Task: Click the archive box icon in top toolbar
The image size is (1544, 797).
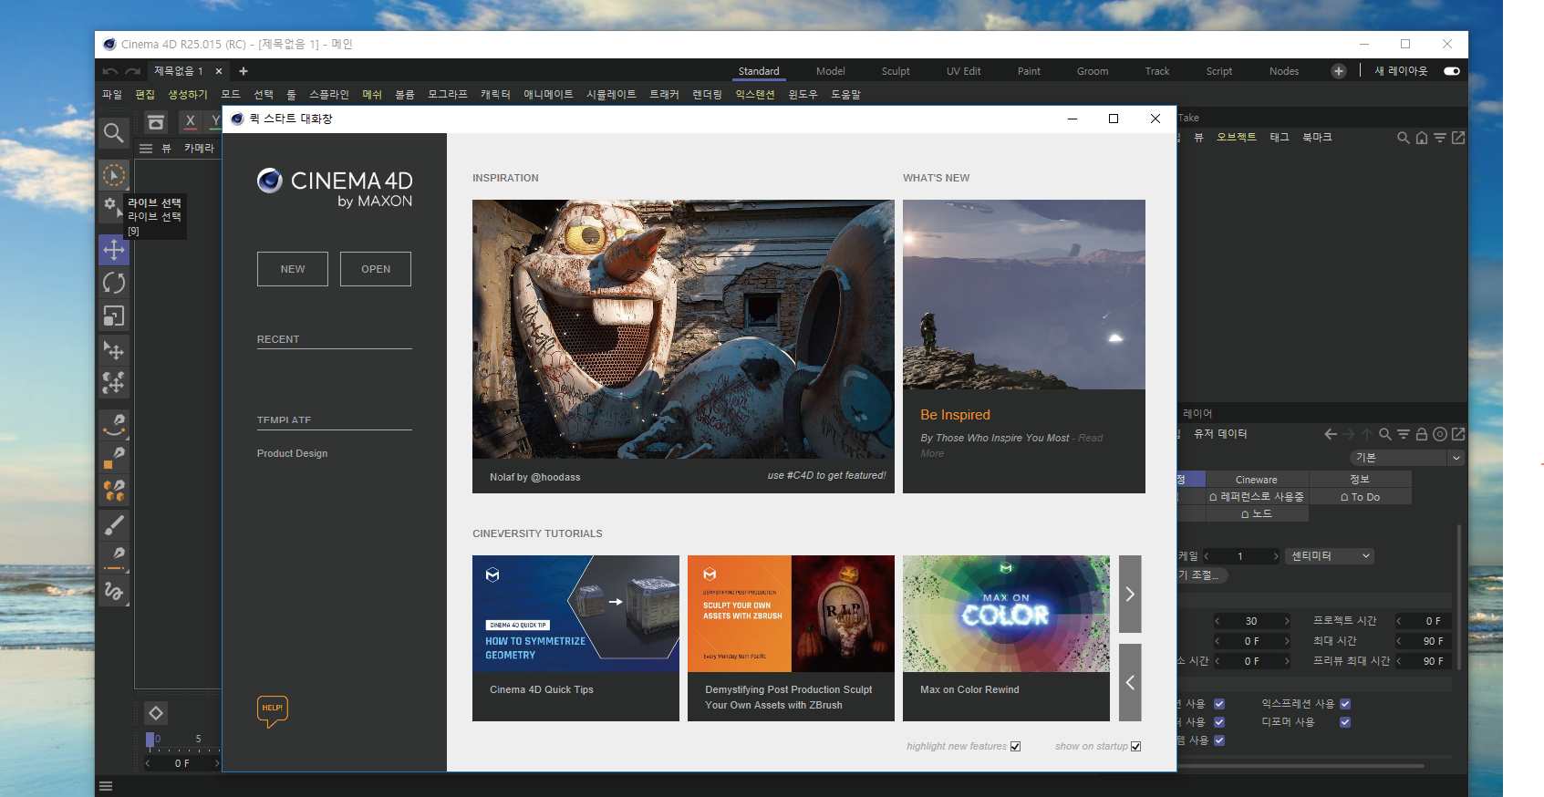Action: point(156,121)
